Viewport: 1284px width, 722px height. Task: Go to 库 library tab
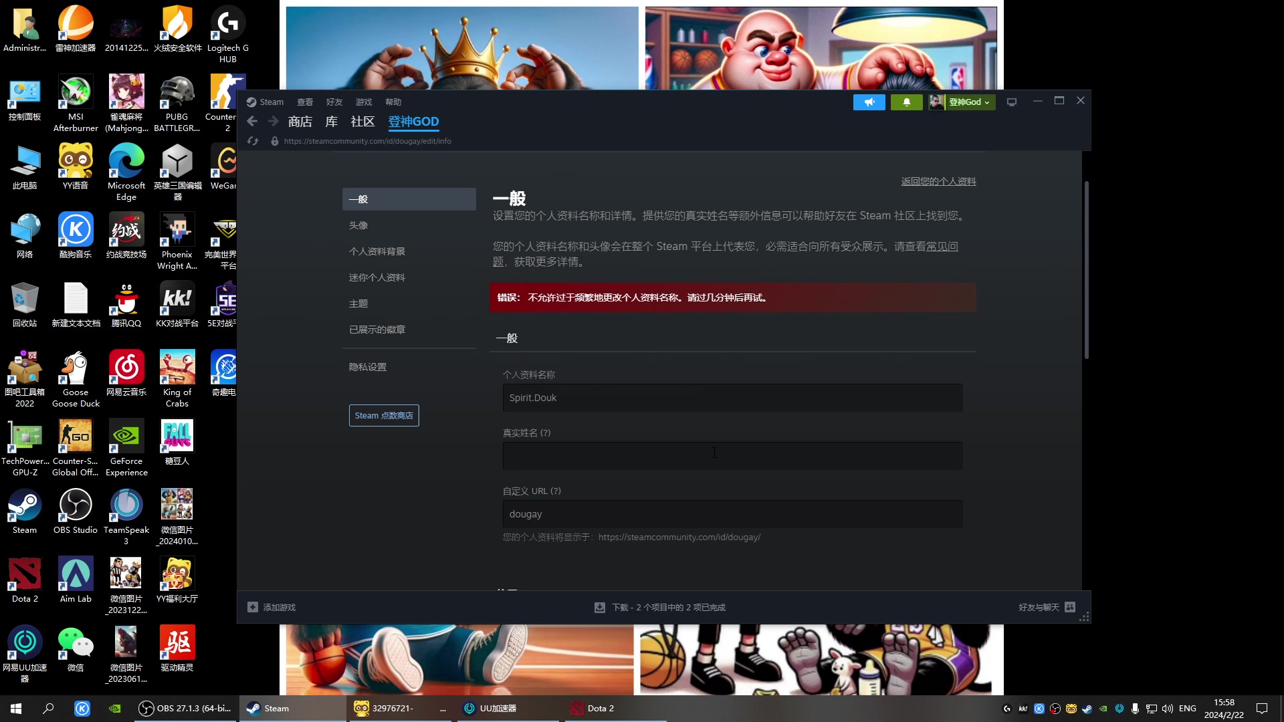[x=332, y=122]
